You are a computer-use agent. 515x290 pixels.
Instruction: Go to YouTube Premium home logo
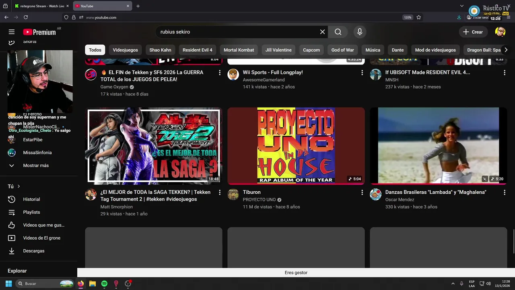pos(39,32)
